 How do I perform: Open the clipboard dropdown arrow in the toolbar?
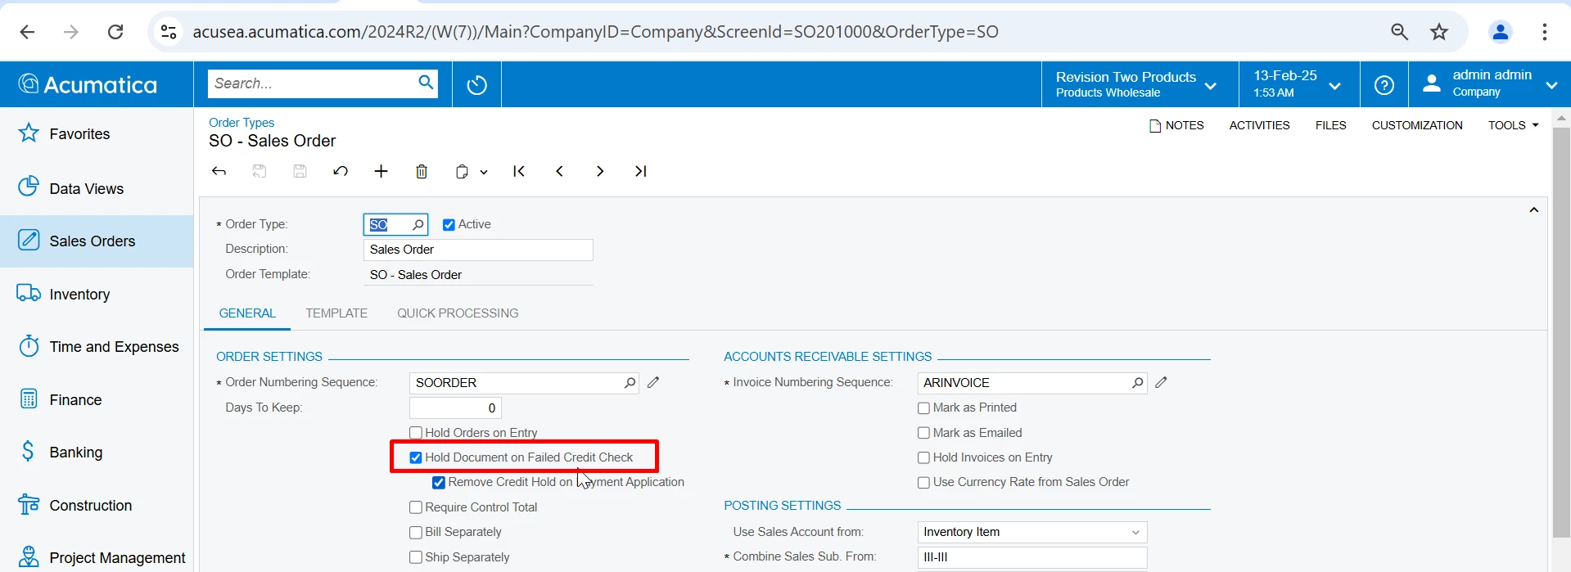(484, 172)
